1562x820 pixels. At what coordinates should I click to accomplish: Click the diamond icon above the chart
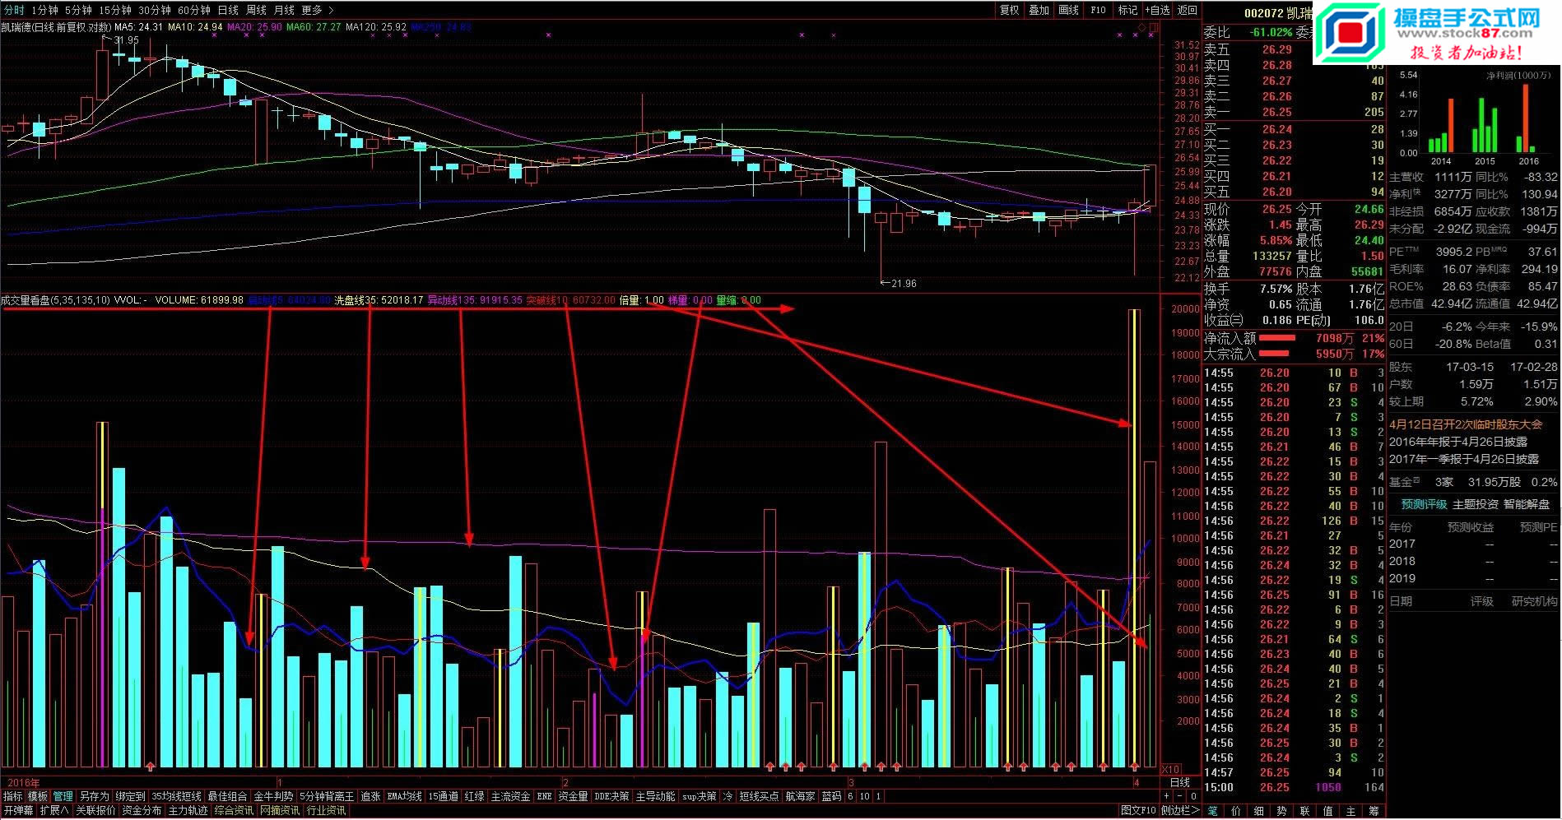coord(1142,28)
